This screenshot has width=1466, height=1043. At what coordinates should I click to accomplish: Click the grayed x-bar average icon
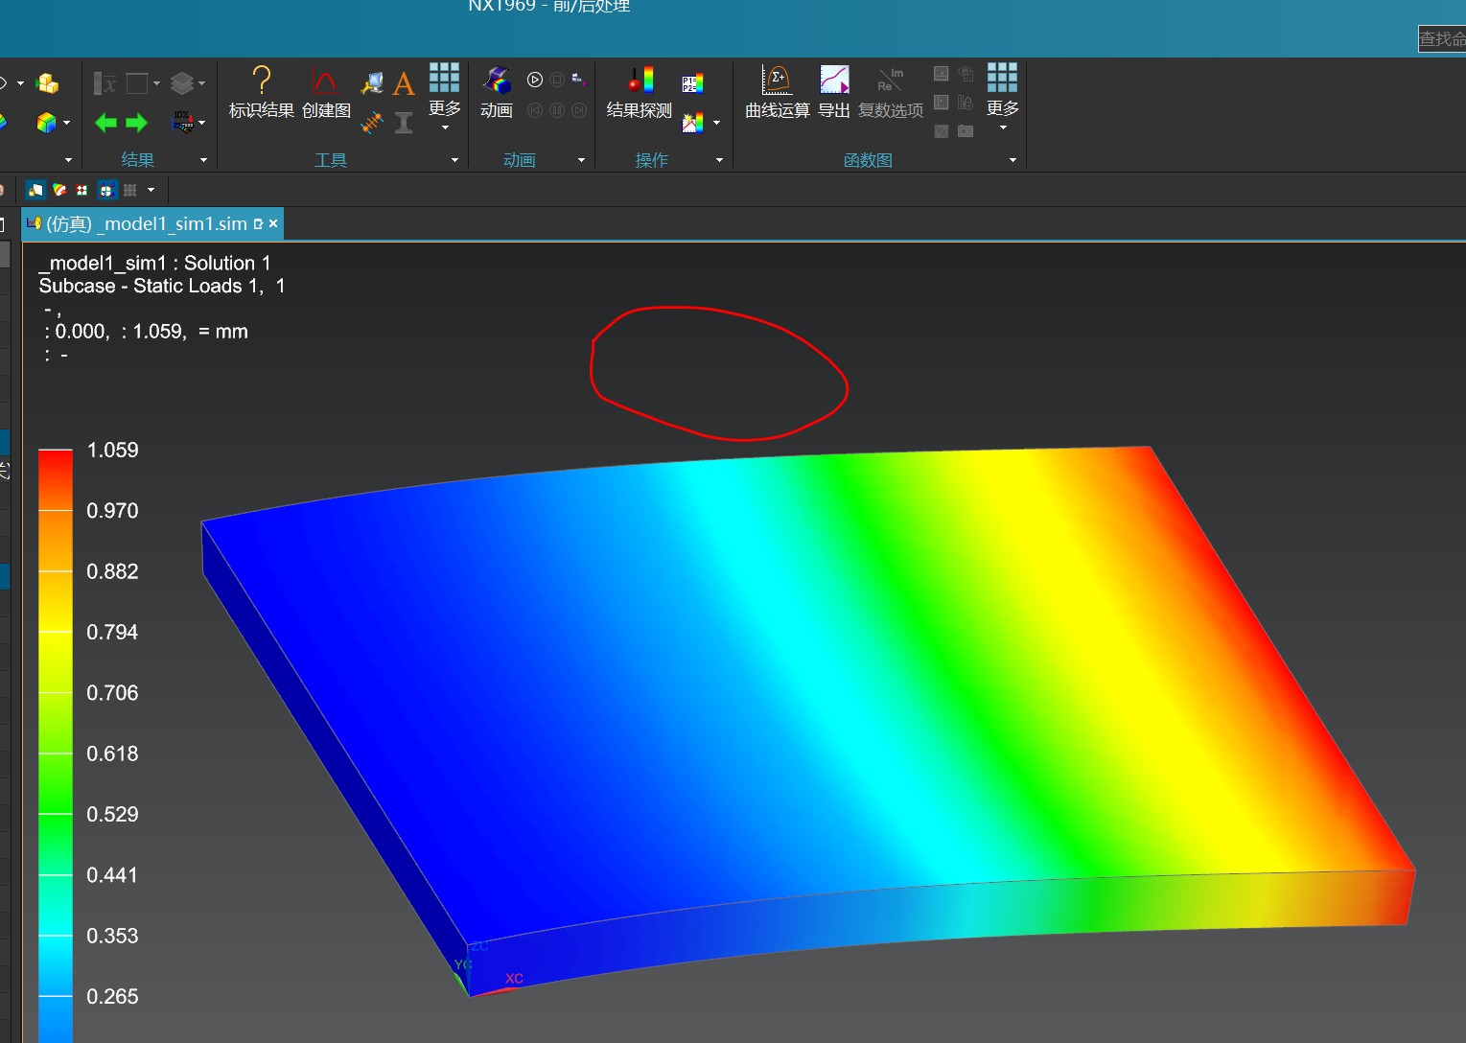(105, 83)
